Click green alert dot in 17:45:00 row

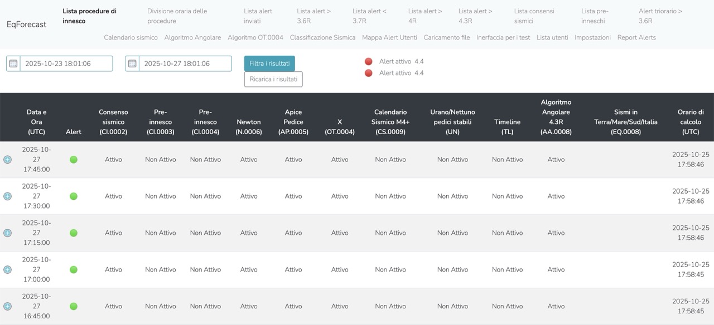(74, 160)
